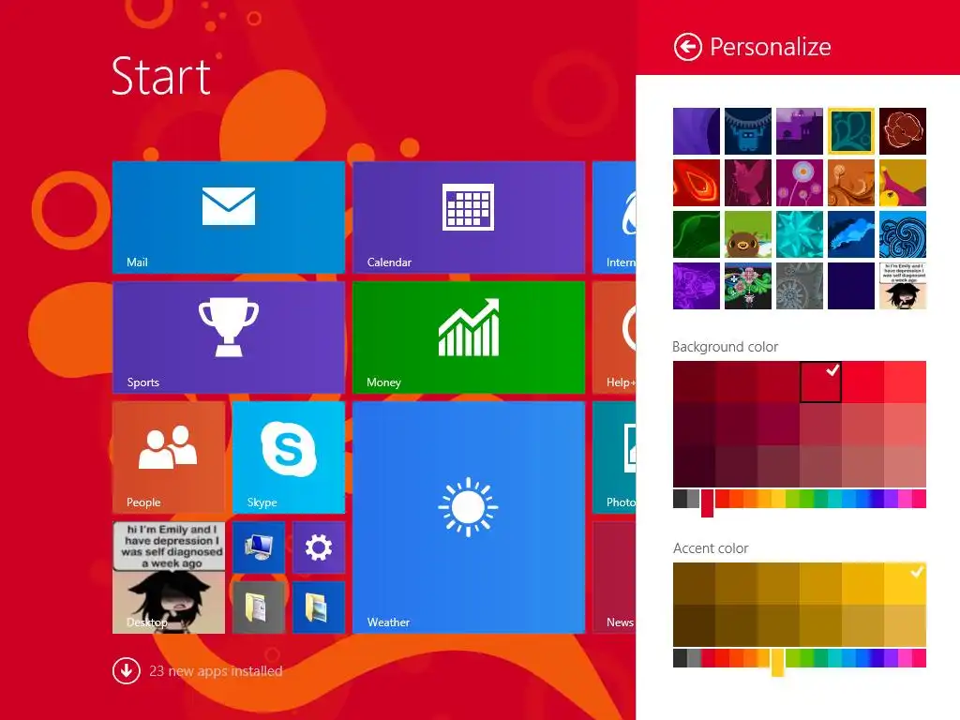Choose the Emily meme background thumbnail
The height and width of the screenshot is (720, 960).
(x=903, y=286)
